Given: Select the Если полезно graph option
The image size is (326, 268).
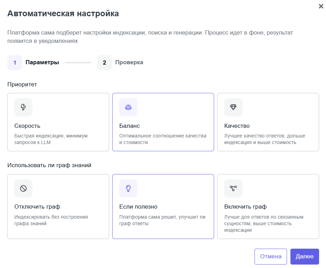Looking at the screenshot, I should tap(163, 207).
